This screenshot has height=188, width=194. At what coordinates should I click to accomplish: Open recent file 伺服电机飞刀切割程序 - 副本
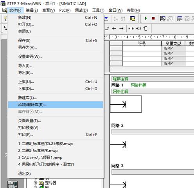coord(56,164)
